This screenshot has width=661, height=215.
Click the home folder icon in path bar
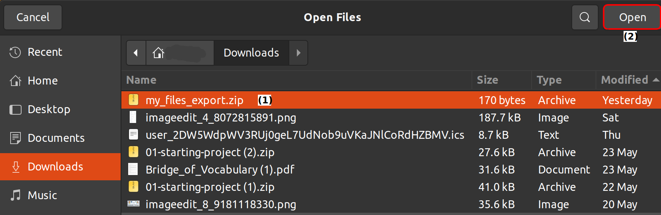pos(158,53)
